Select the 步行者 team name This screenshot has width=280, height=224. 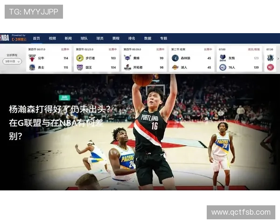click(90, 58)
